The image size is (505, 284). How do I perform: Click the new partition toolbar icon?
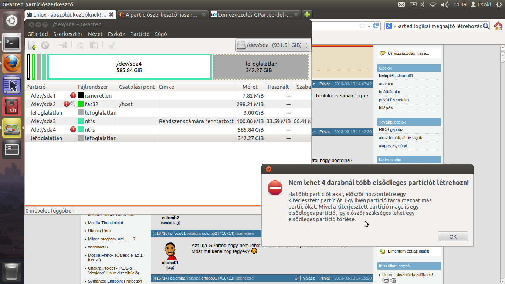click(32, 45)
